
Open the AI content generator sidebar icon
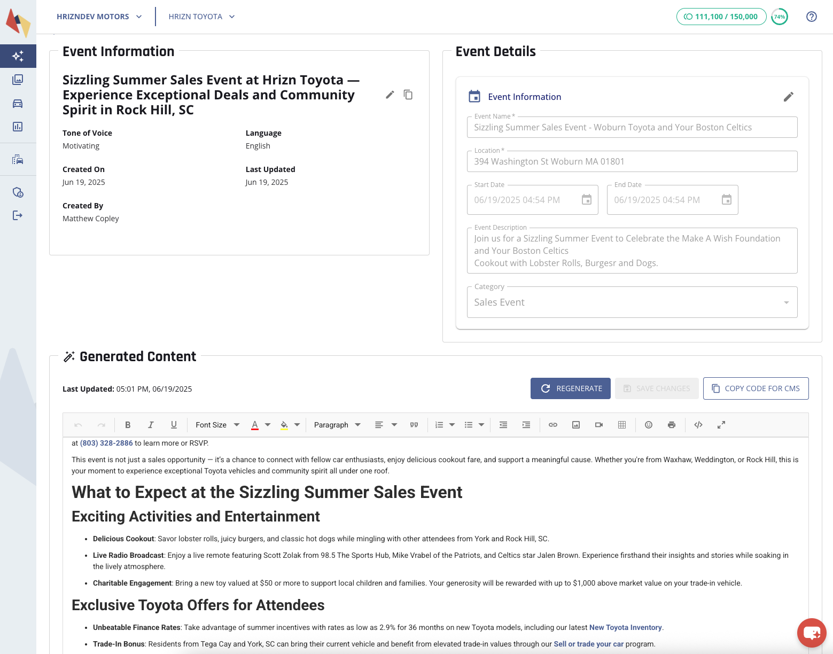click(18, 56)
